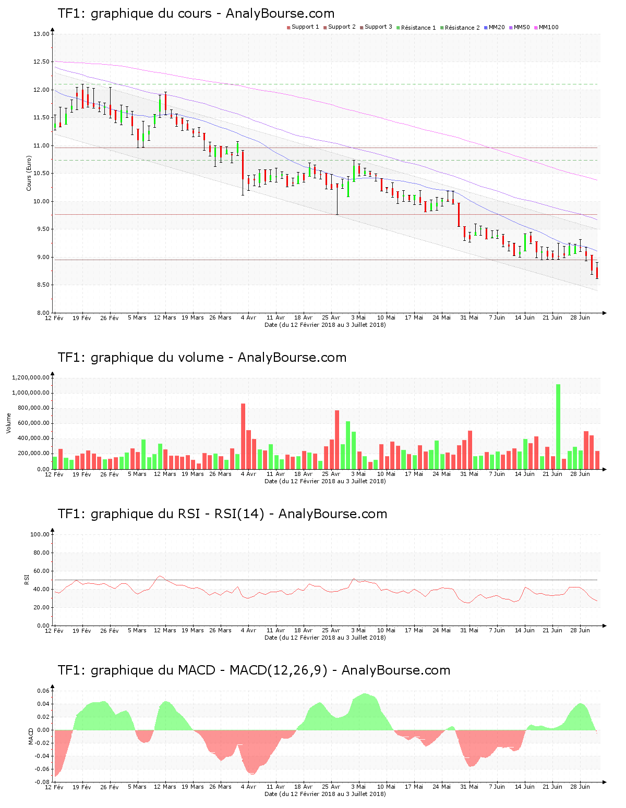This screenshot has height=808, width=626.
Task: Click the 0.06 MACD axis label
Action: coord(43,691)
